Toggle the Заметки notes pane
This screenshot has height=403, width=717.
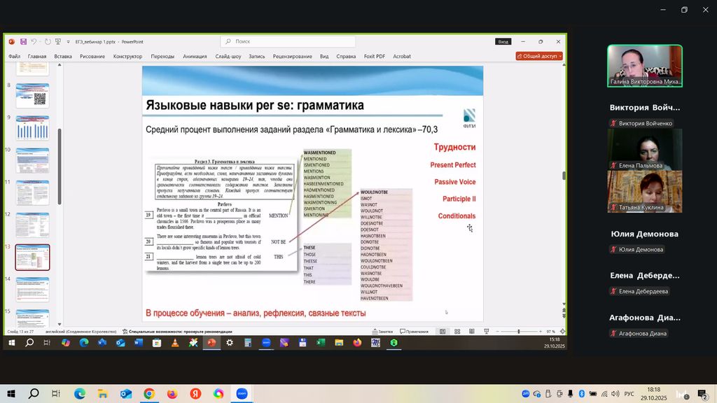382,332
